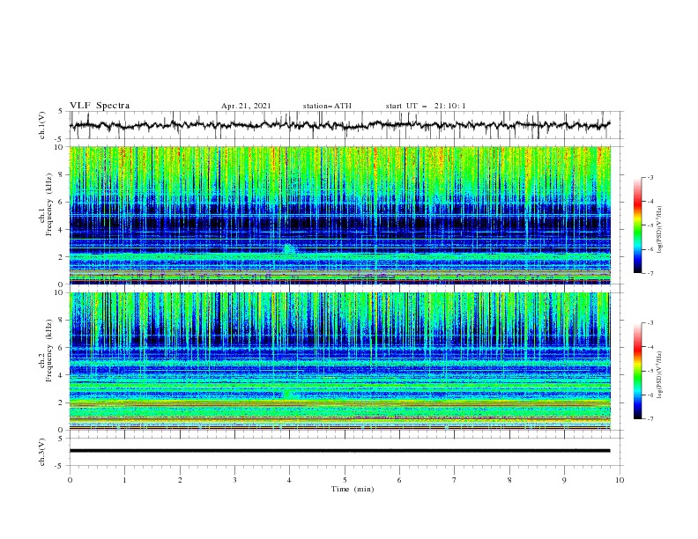
Task: Click time axis tick label "3"
Action: (234, 480)
